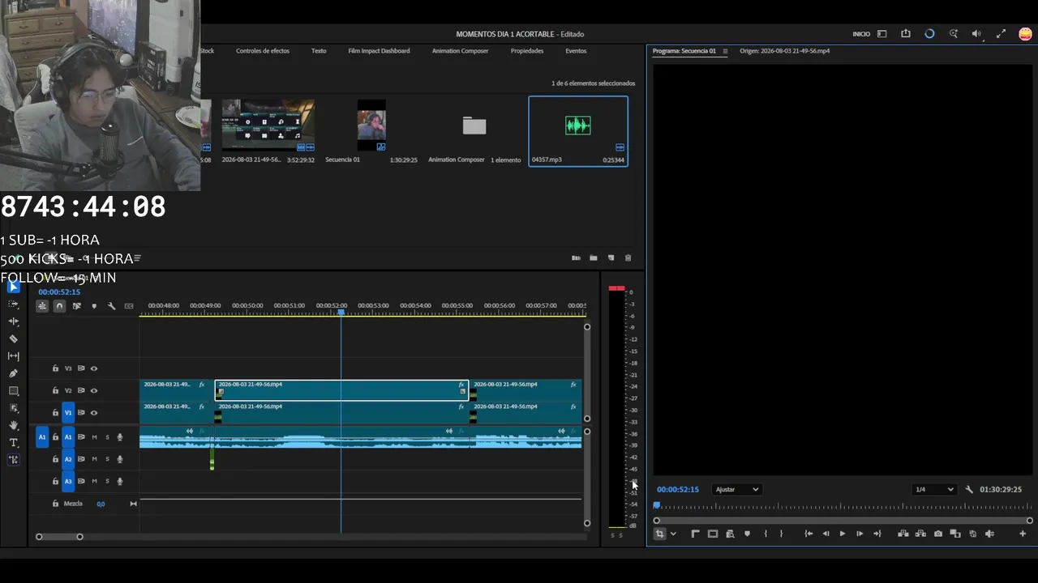This screenshot has width=1038, height=583.
Task: Toggle linked selection in timeline
Action: [77, 306]
